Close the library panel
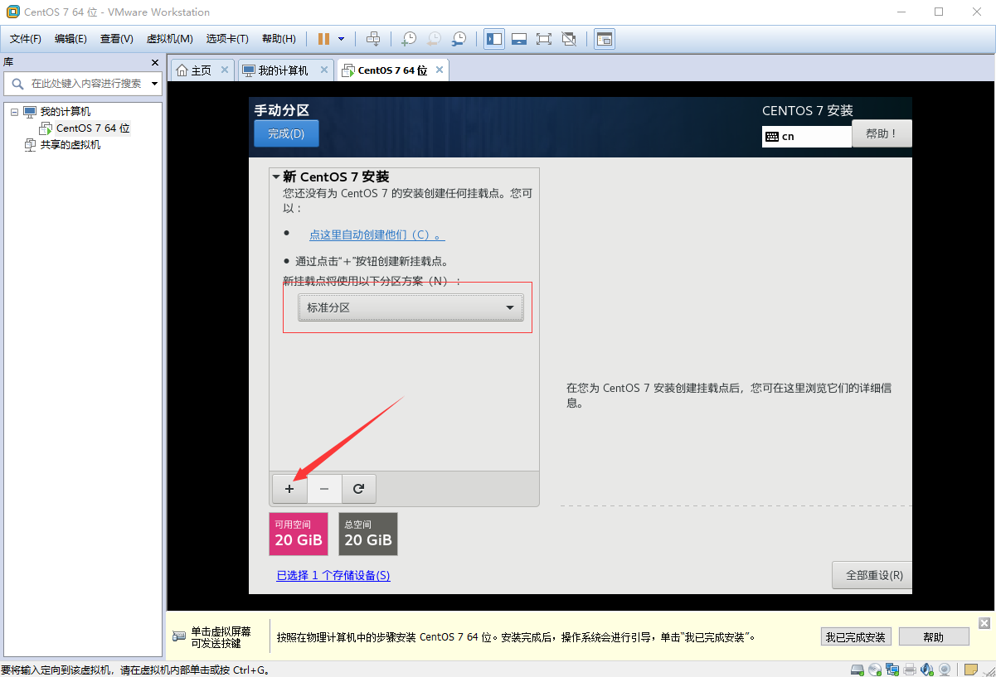Viewport: 996px width, 677px height. [154, 62]
